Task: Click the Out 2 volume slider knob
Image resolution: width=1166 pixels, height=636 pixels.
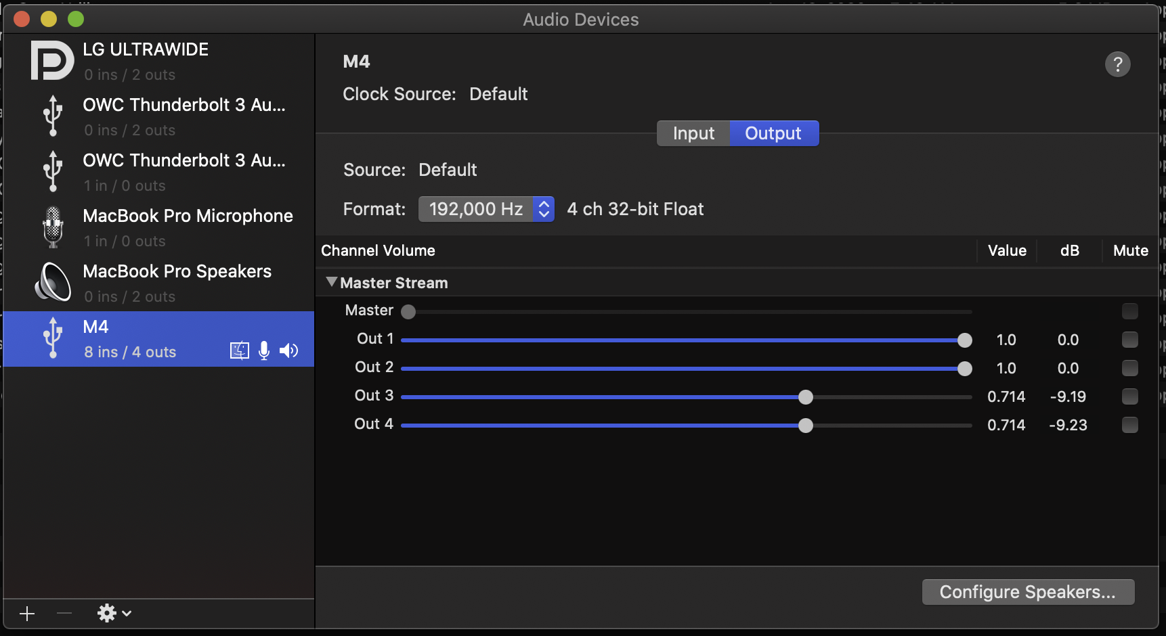Action: coord(965,369)
